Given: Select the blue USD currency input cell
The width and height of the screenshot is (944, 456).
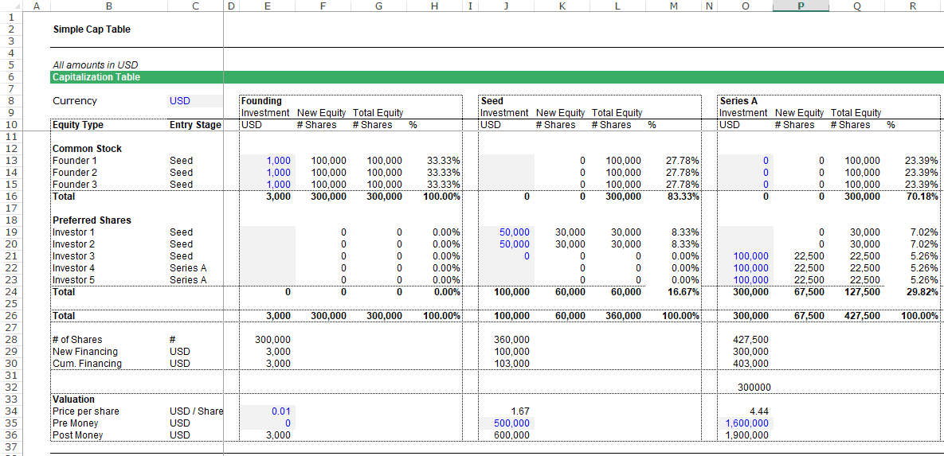Looking at the screenshot, I should pyautogui.click(x=195, y=100).
